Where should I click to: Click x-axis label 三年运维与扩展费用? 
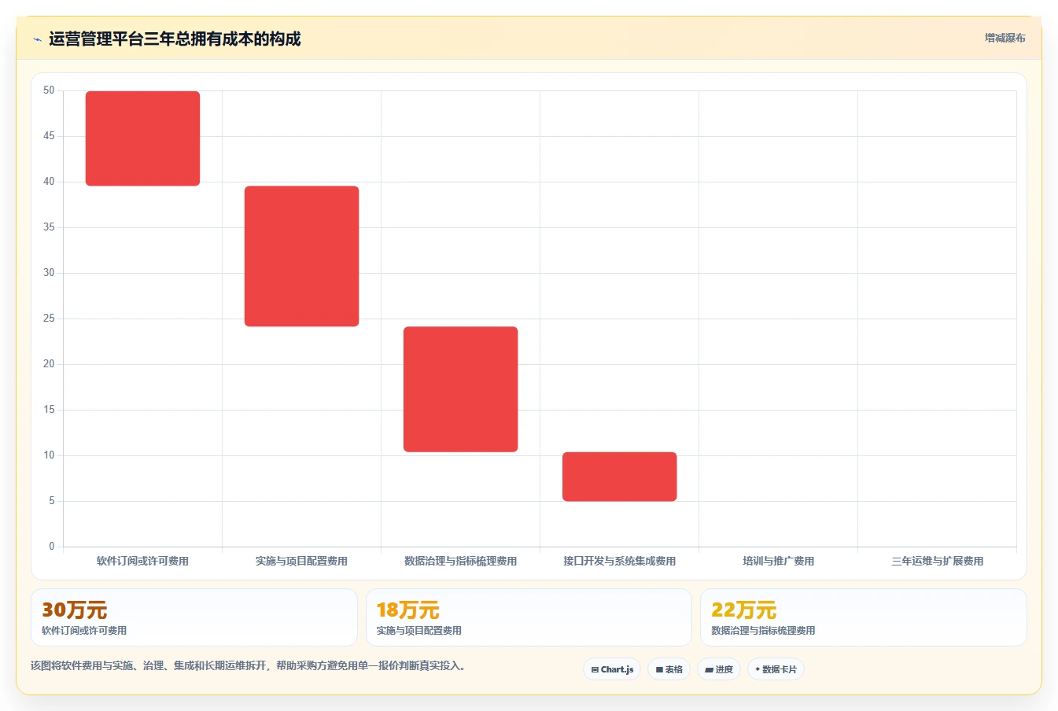click(937, 561)
